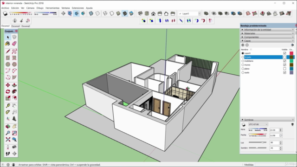
Task: Collapse the Sombras panel
Action: point(267,120)
